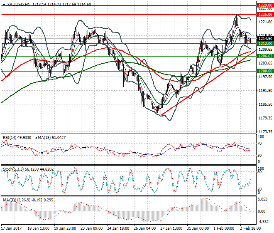274x233 pixels.
Task: Click the MACD(12,26,9) indicator label
Action: click(x=28, y=200)
